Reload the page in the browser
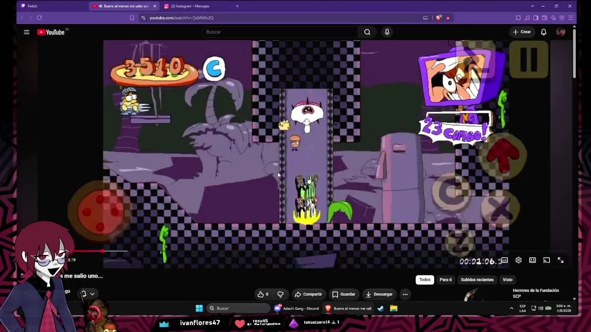This screenshot has height=332, width=591. (x=39, y=18)
